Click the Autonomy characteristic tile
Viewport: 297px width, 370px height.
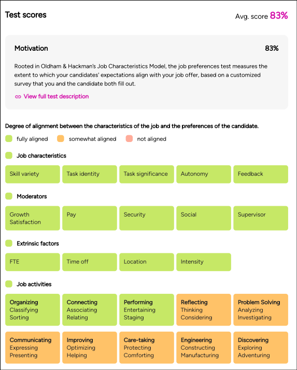point(204,174)
